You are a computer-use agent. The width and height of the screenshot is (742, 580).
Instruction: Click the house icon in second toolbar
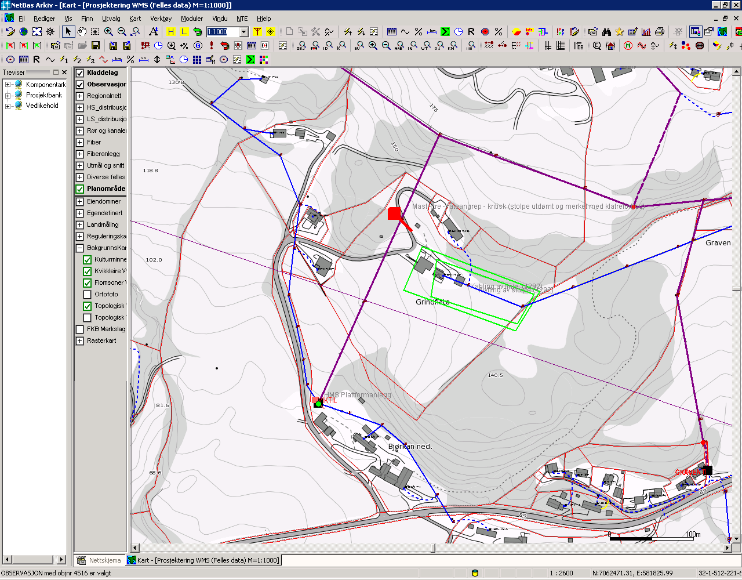(x=610, y=45)
